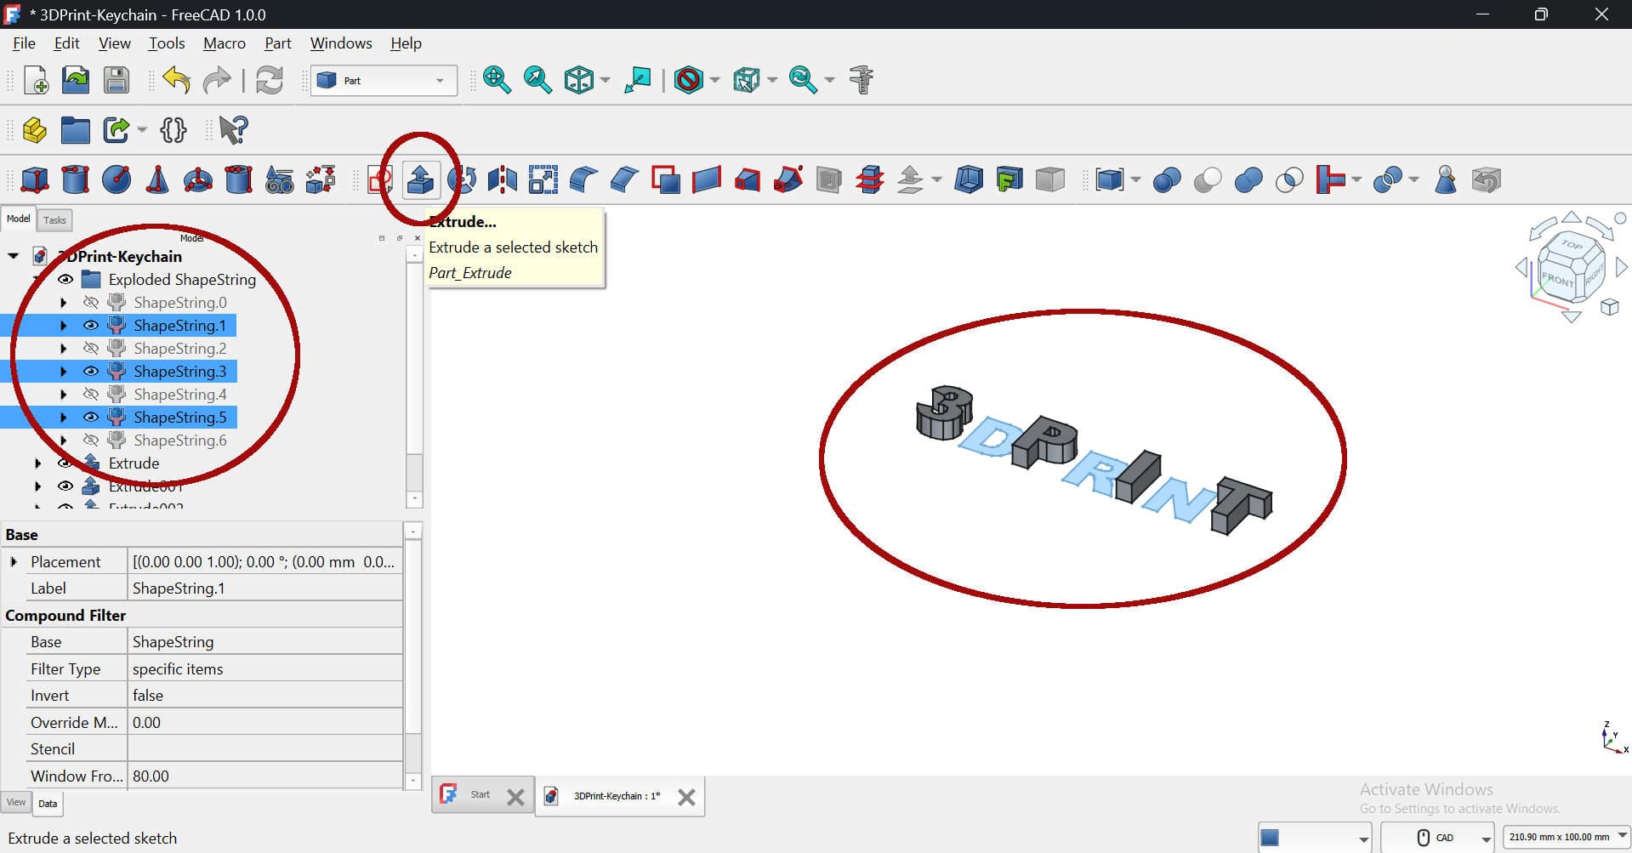Switch to the View properties tab
The image size is (1632, 853).
pos(16,802)
